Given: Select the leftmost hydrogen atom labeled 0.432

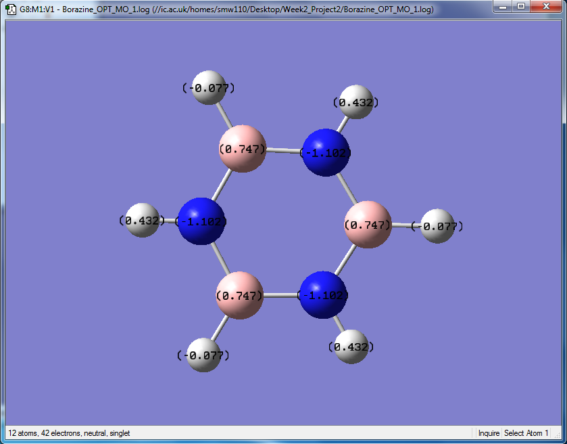Looking at the screenshot, I should tap(143, 220).
